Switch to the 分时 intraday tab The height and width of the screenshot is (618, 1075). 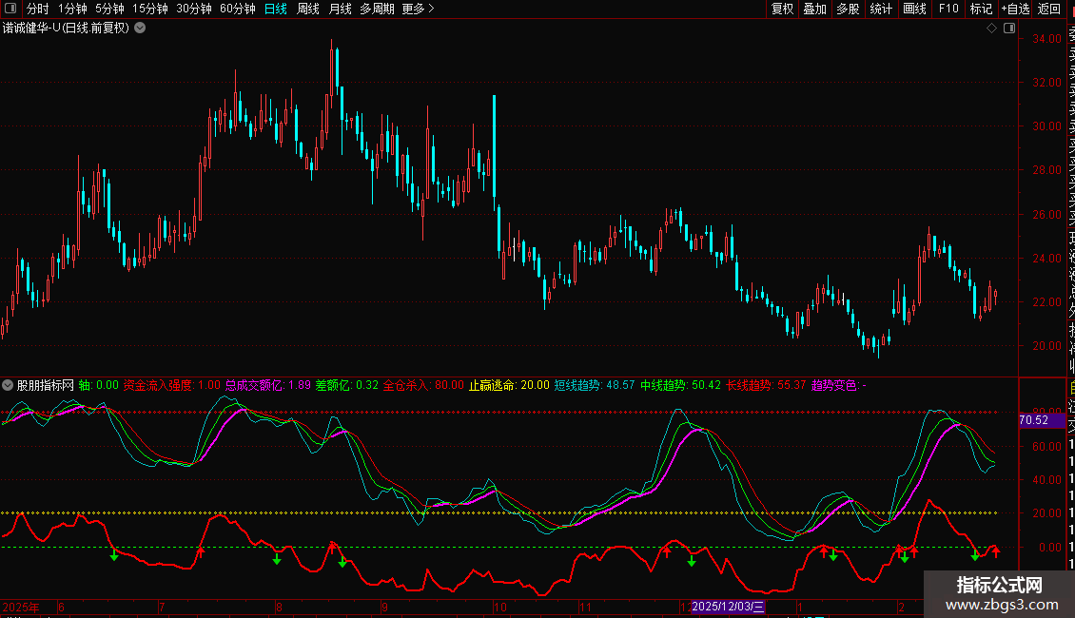37,9
